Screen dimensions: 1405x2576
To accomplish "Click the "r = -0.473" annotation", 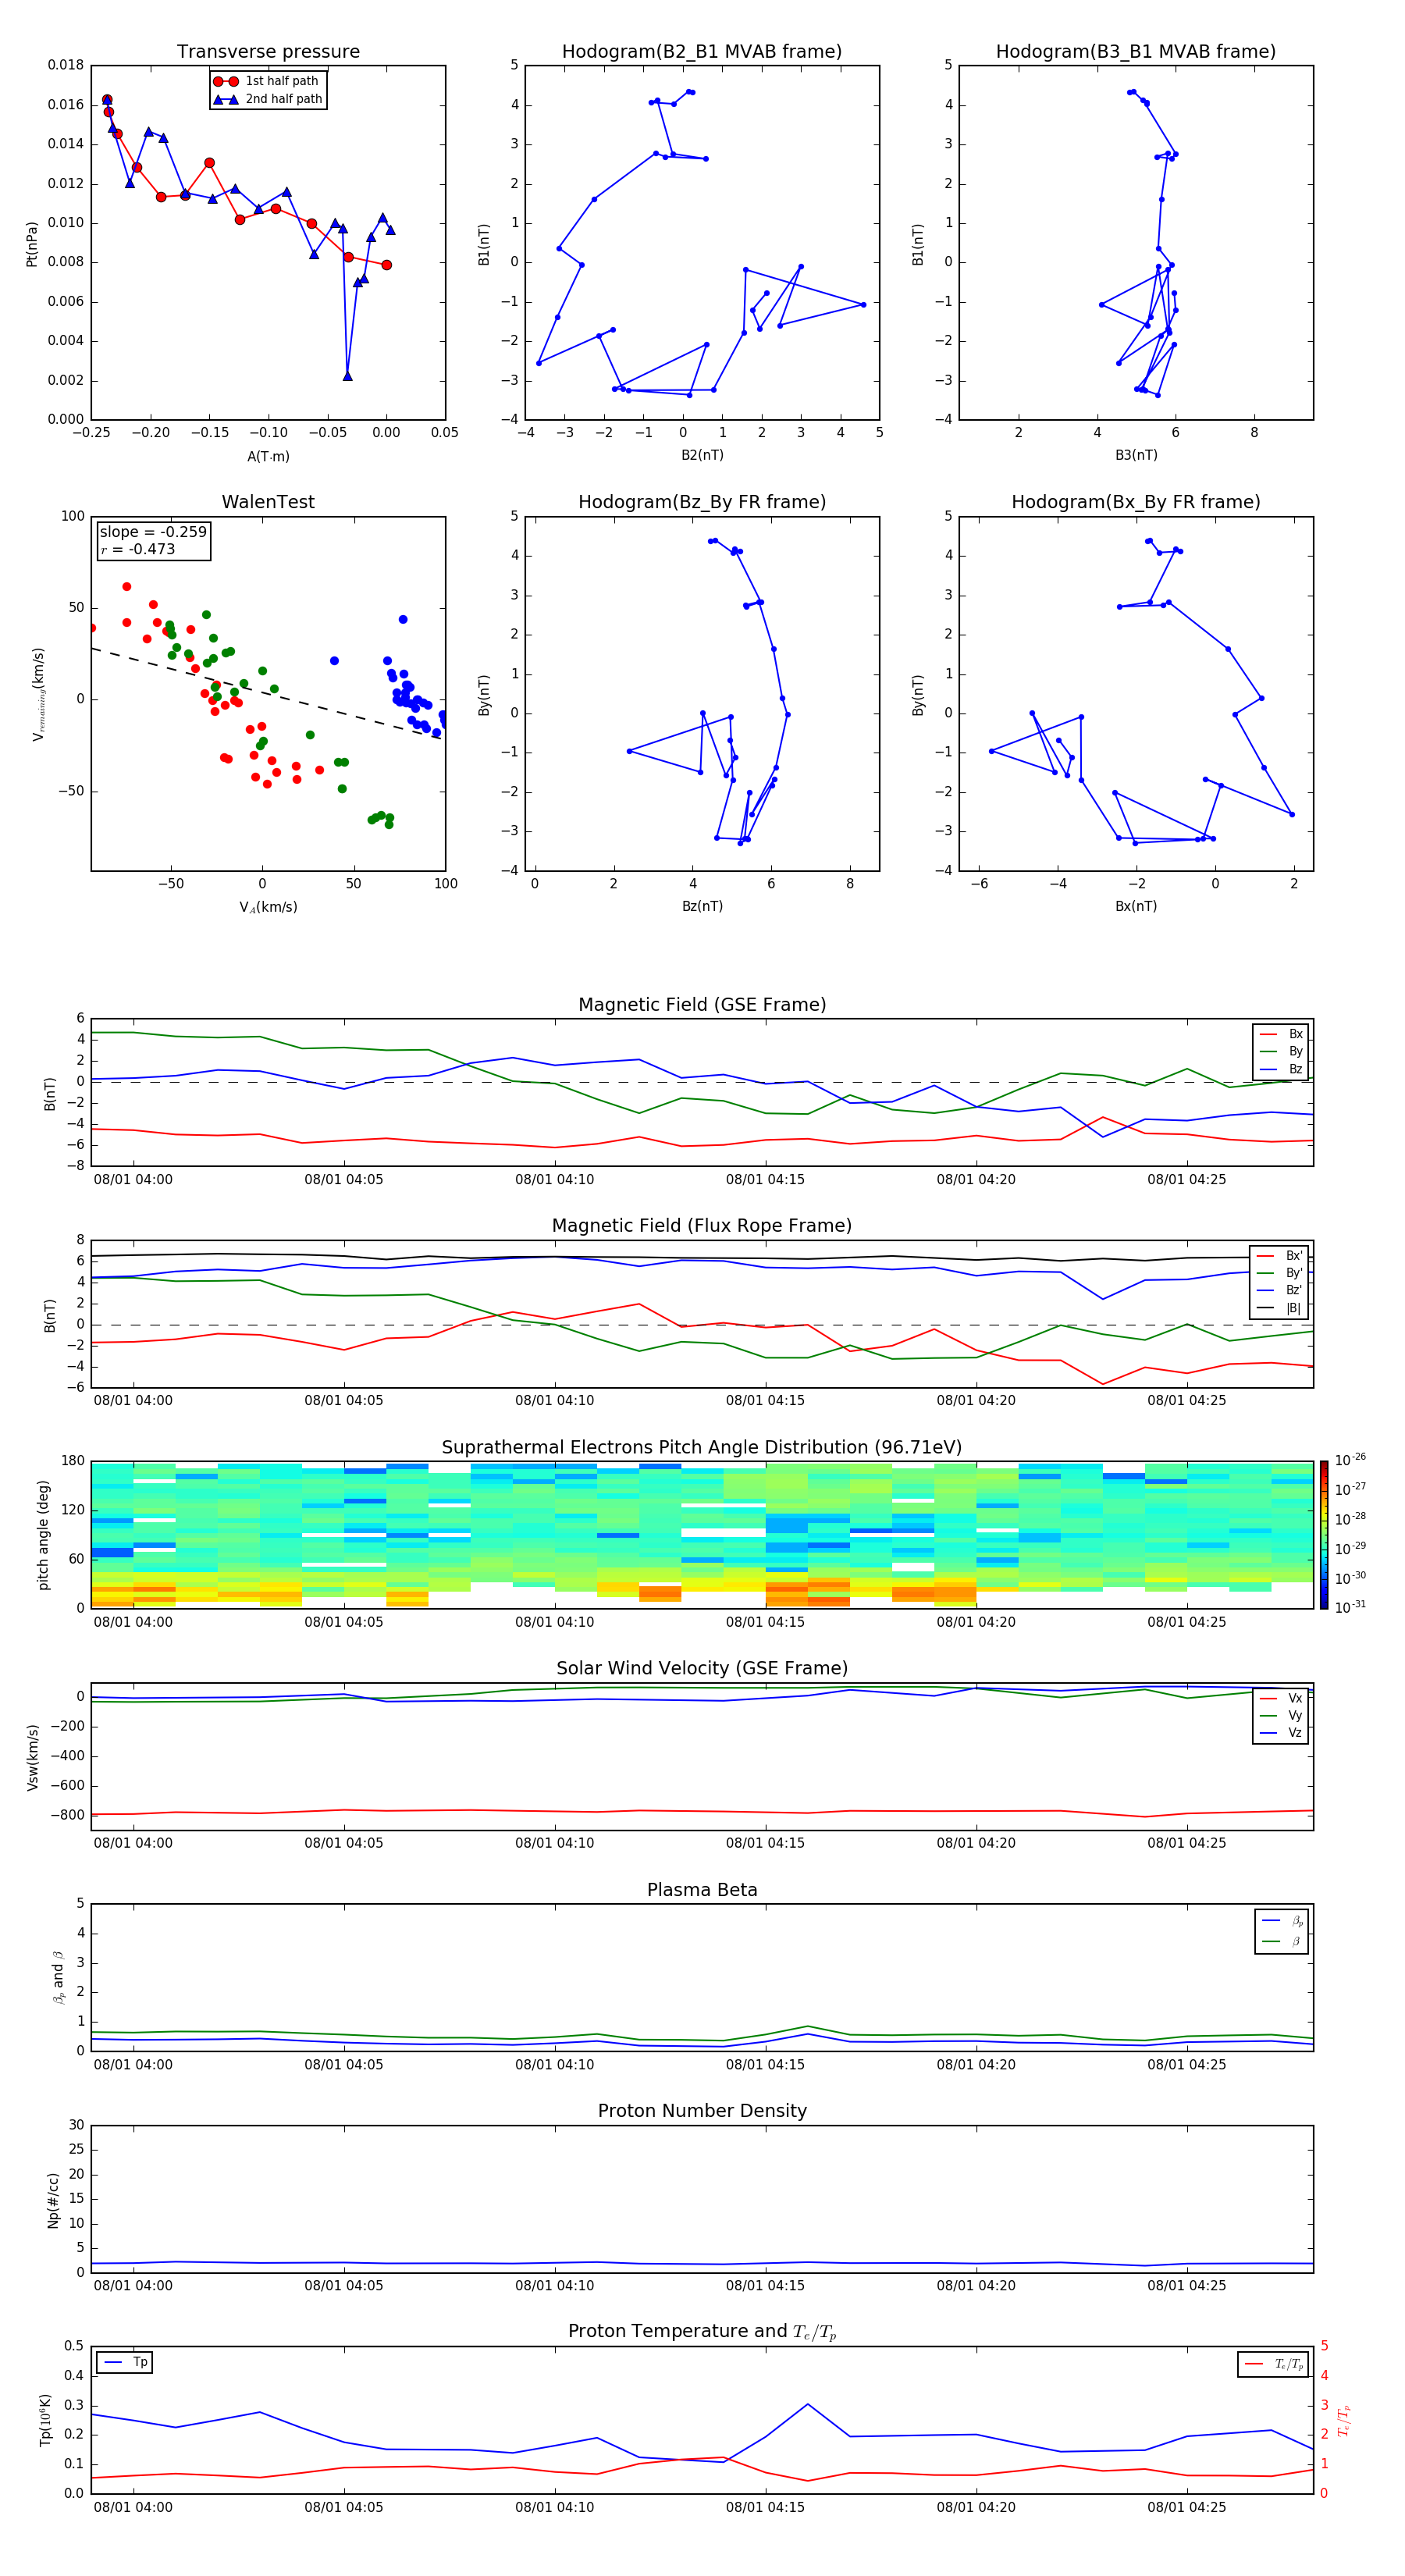I will (x=138, y=549).
